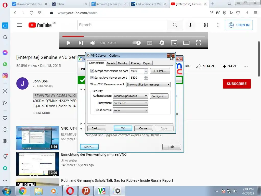Click SHOW MORE in description
261x196 pixels.
pos(42,113)
